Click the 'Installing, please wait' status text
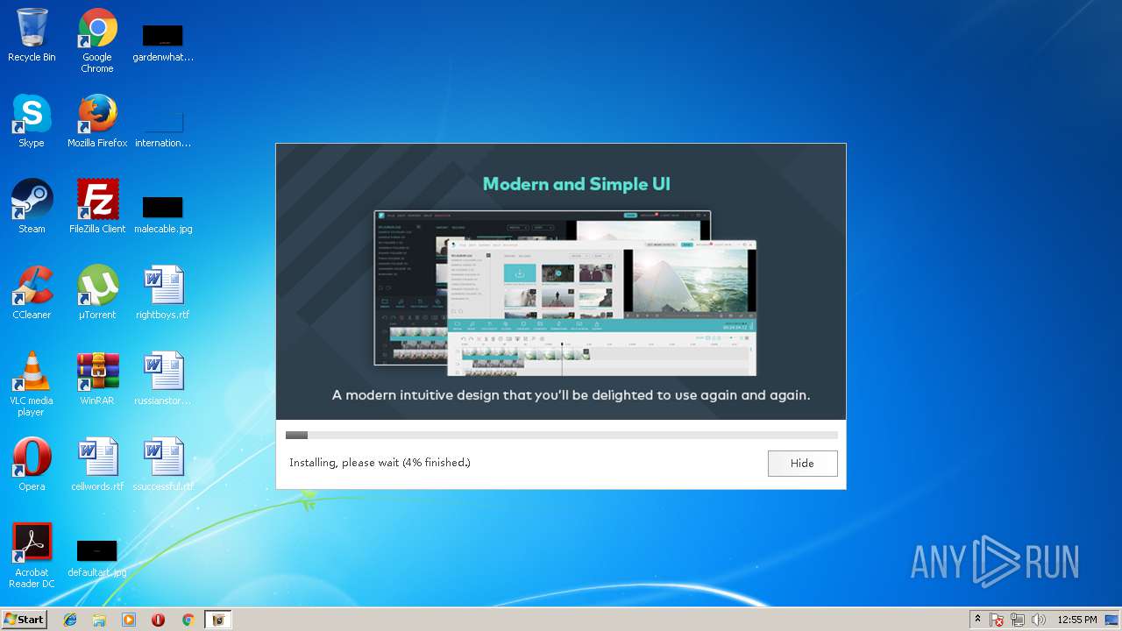Viewport: 1122px width, 631px height. pyautogui.click(x=380, y=462)
